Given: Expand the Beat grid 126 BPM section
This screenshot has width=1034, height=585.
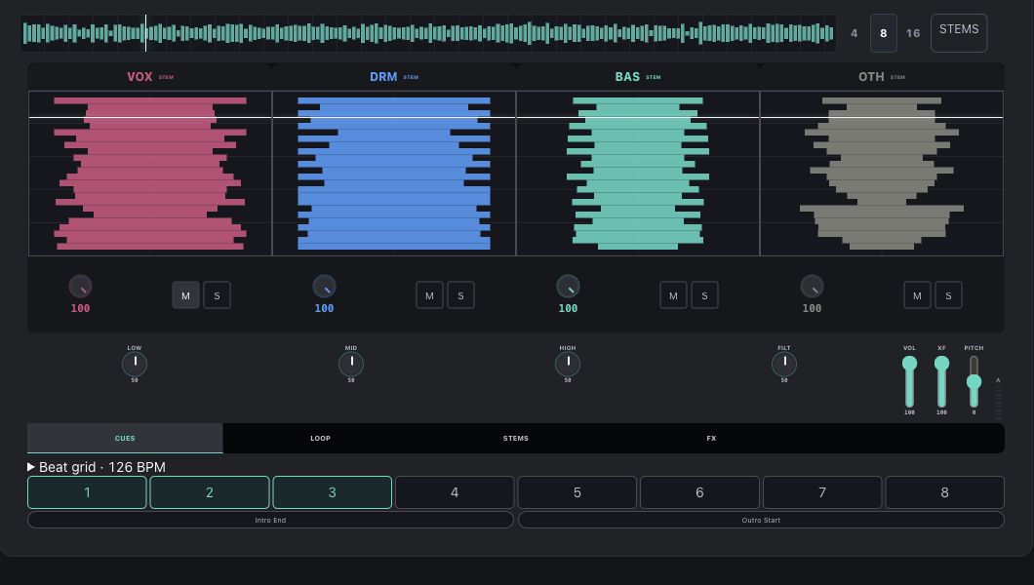Looking at the screenshot, I should (x=97, y=467).
